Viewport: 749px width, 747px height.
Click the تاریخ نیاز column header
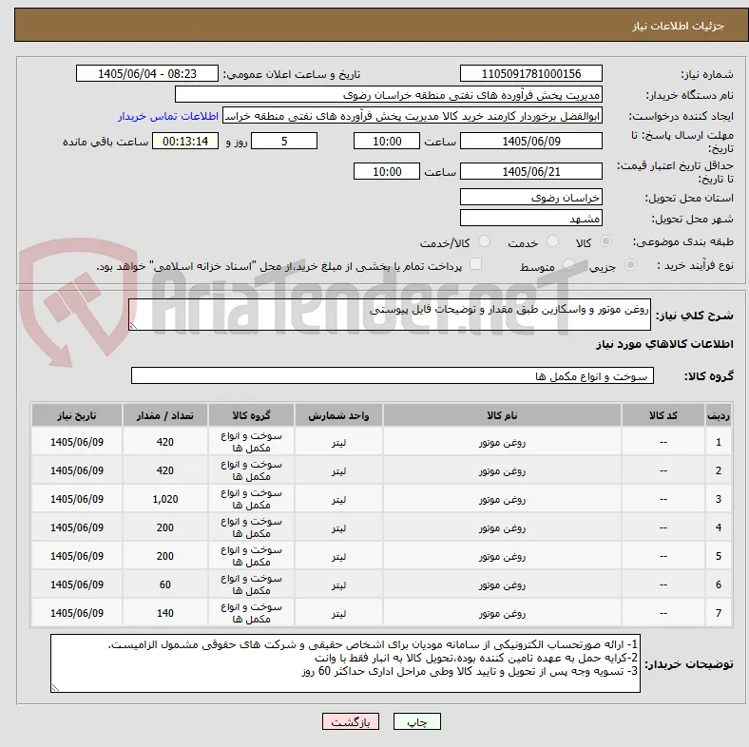(77, 415)
